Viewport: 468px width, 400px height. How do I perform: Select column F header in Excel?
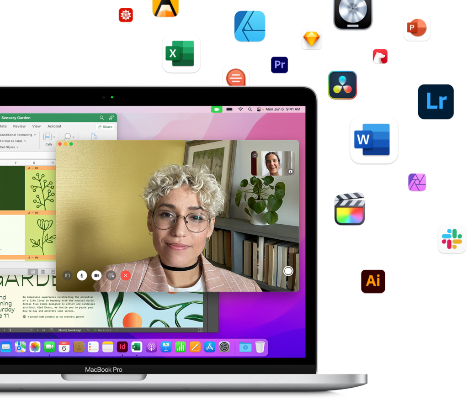pyautogui.click(x=16, y=163)
